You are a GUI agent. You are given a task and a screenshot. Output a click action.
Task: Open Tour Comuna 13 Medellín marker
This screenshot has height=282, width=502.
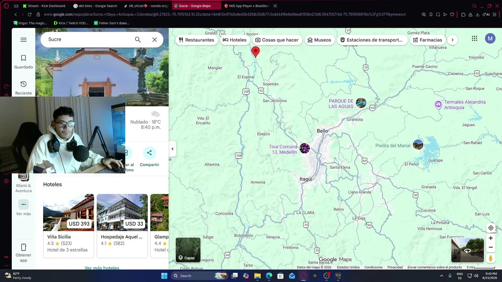[305, 148]
